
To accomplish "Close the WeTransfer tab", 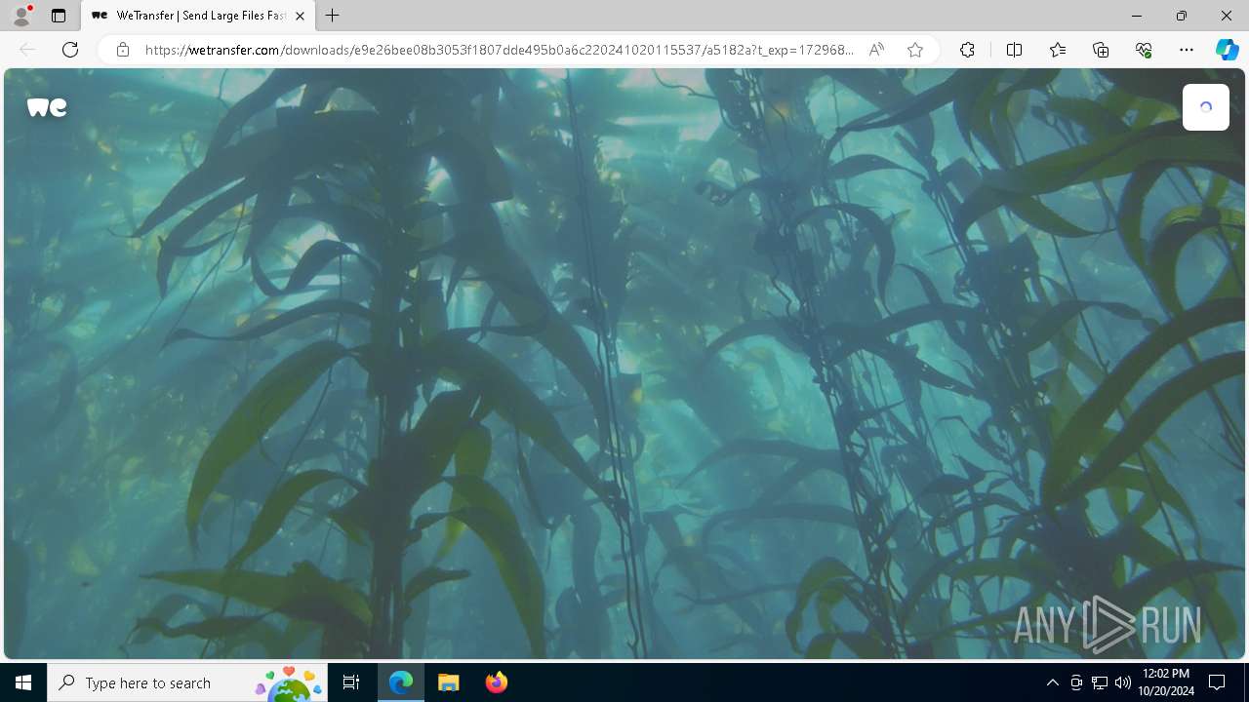I will [x=300, y=16].
